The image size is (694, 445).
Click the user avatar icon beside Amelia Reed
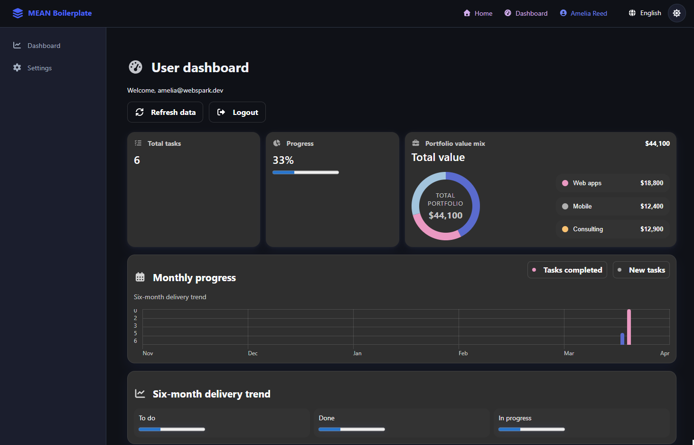pos(563,13)
